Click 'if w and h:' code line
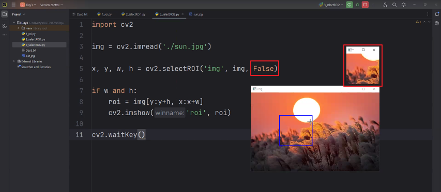 tap(114, 91)
